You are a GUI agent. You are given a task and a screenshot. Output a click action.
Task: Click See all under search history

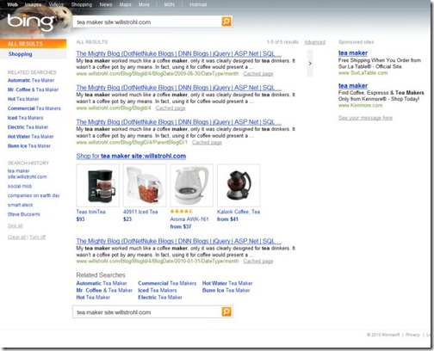(x=15, y=226)
